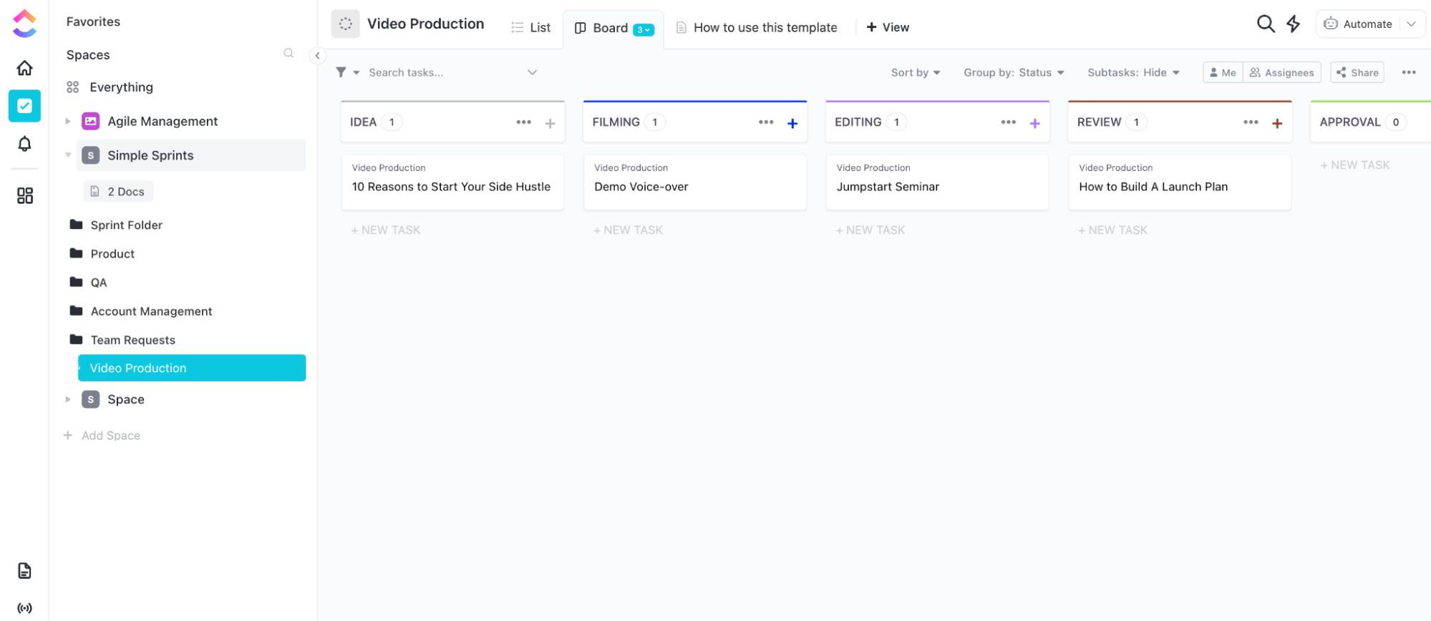
Task: Switch to the List view tab
Action: (x=531, y=27)
